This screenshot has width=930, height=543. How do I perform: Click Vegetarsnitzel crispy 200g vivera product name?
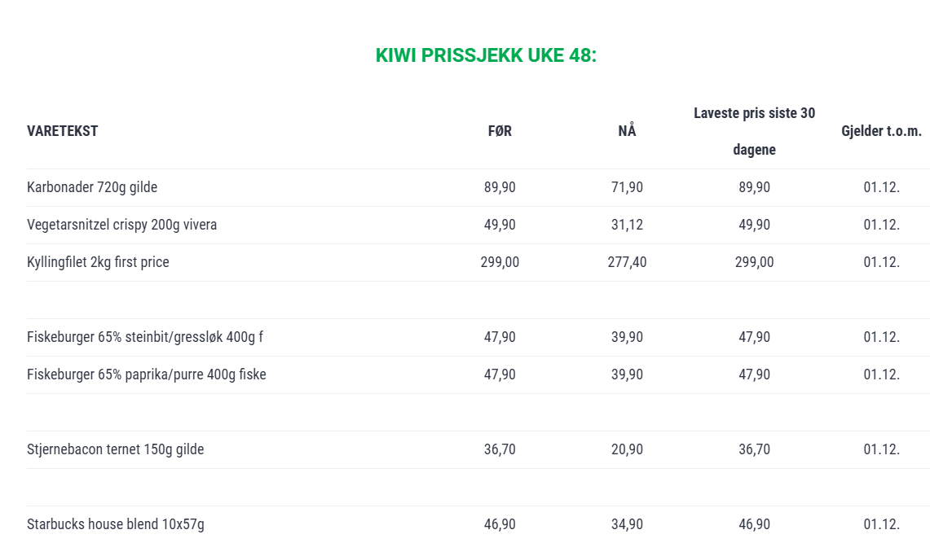point(121,225)
